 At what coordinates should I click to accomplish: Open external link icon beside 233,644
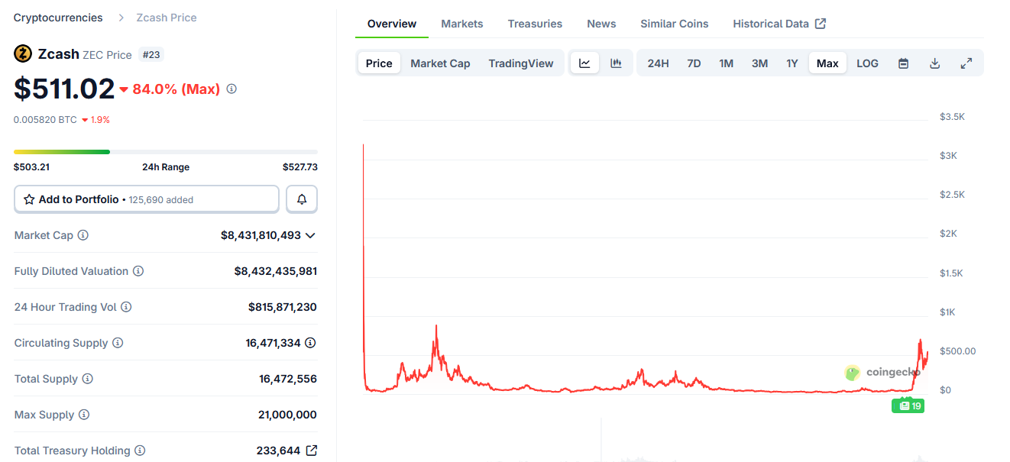pos(311,451)
